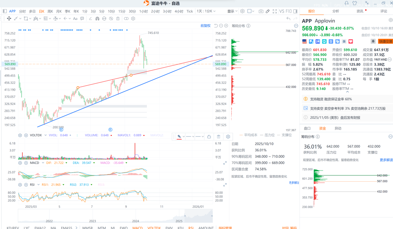Select the Aa text annotation tool

75,19
